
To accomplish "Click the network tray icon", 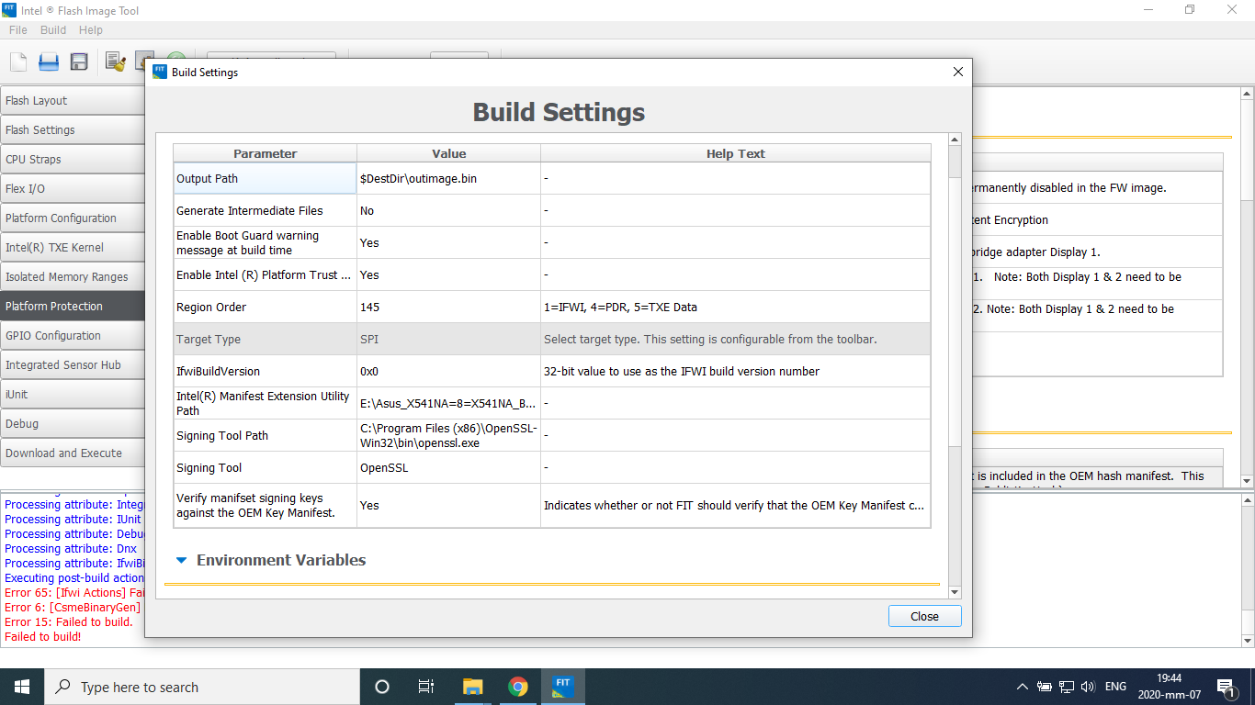I will coord(1067,687).
